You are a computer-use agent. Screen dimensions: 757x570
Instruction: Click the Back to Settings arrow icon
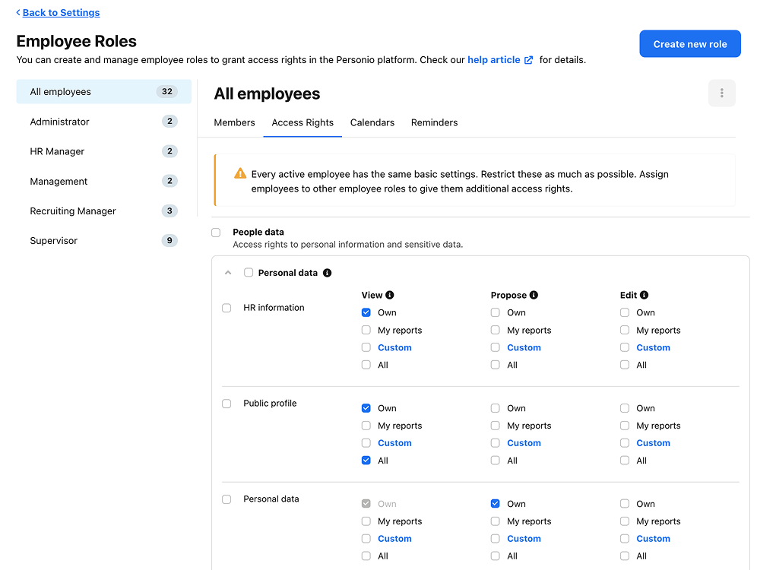[x=18, y=13]
